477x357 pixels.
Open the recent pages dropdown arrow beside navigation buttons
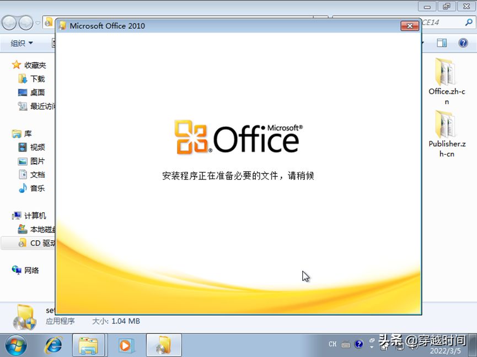[37, 23]
